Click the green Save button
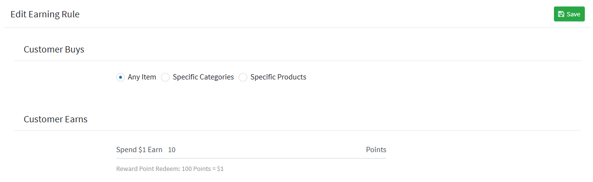The width and height of the screenshot is (593, 182). pos(569,14)
